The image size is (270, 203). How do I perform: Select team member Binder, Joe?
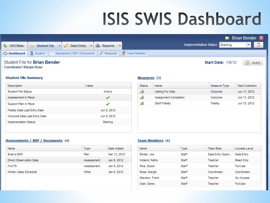[199, 154]
